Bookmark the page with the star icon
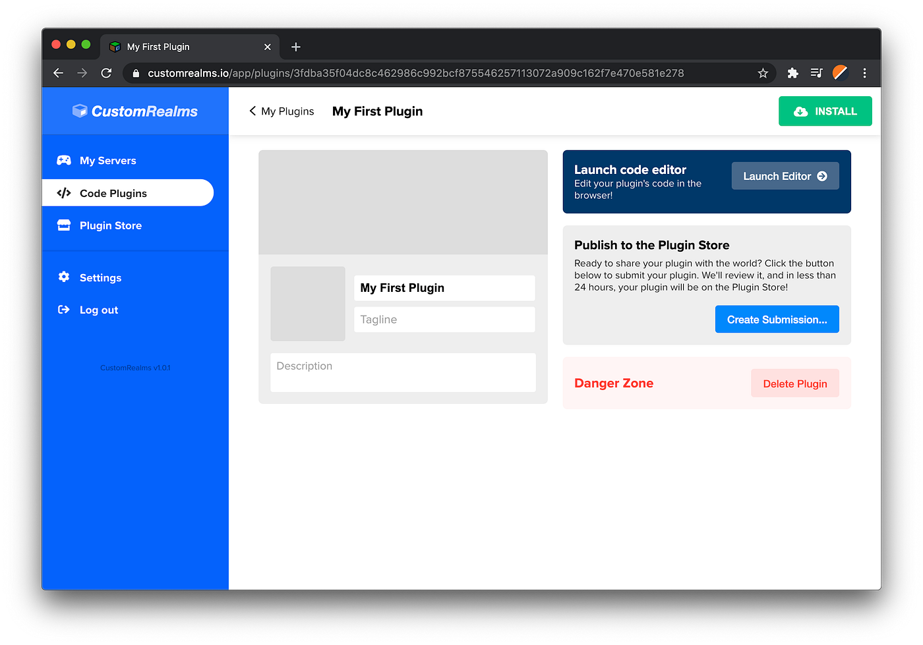The width and height of the screenshot is (923, 645). [x=763, y=73]
